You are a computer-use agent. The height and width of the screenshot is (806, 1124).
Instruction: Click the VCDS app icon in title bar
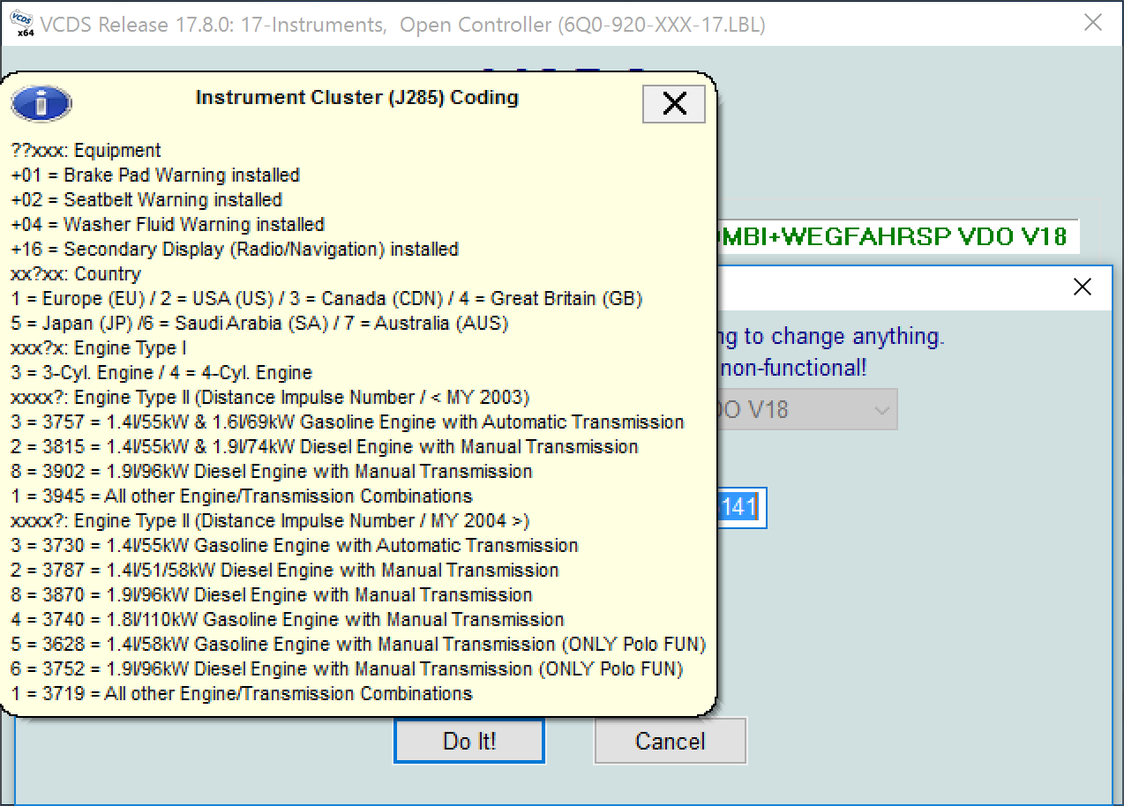pyautogui.click(x=20, y=24)
